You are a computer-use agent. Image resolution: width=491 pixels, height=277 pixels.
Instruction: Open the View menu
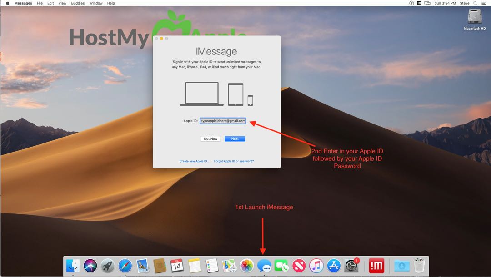pyautogui.click(x=62, y=3)
